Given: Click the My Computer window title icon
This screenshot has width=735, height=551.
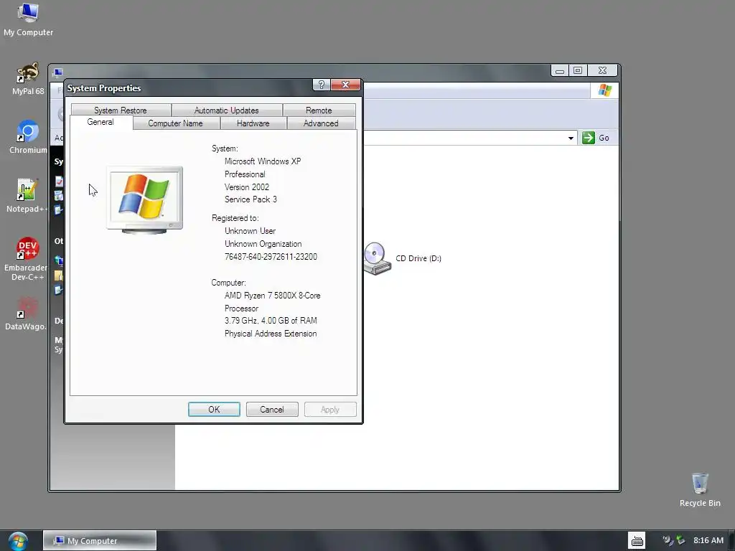Looking at the screenshot, I should (58, 72).
